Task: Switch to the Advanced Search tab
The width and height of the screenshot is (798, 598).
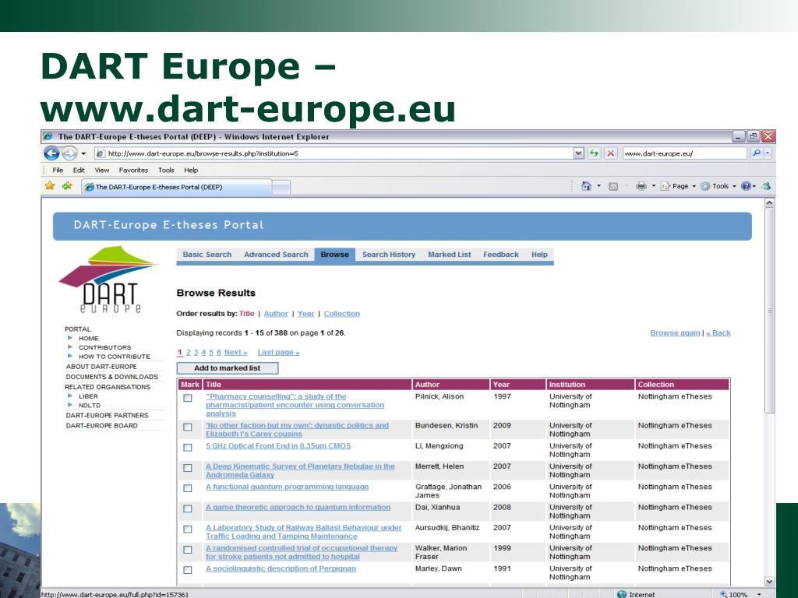Action: point(276,255)
